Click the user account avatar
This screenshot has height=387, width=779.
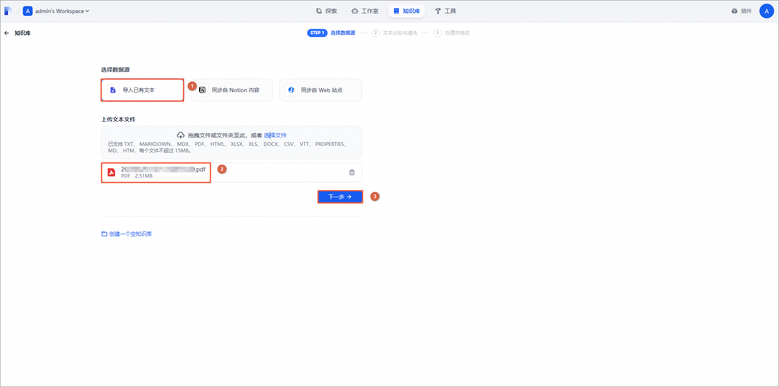point(766,11)
